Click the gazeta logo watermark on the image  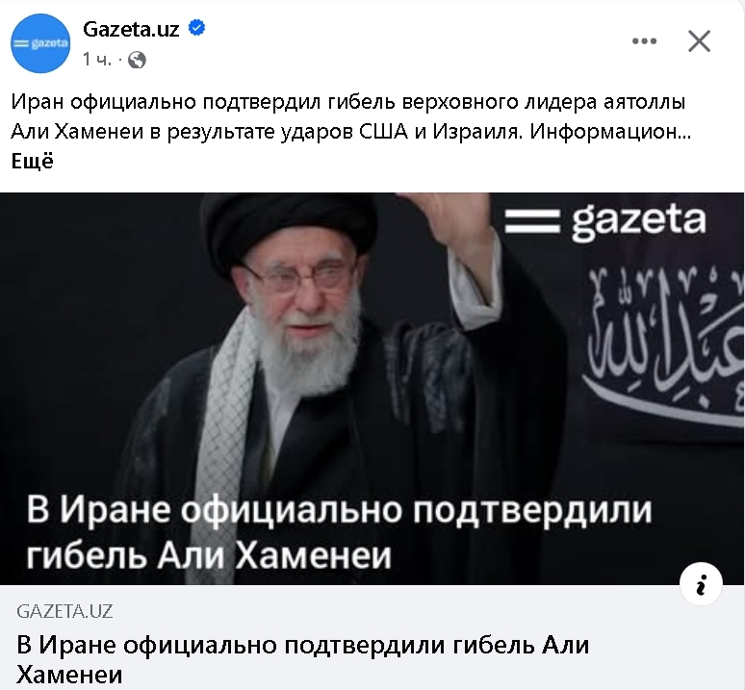(x=605, y=222)
